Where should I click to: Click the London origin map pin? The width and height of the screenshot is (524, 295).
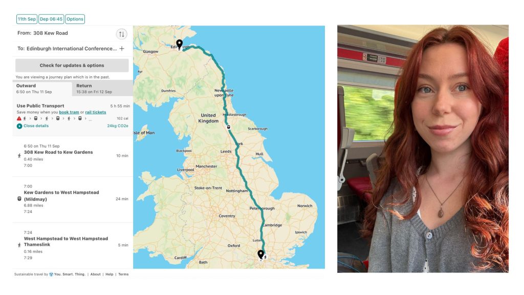(x=260, y=255)
